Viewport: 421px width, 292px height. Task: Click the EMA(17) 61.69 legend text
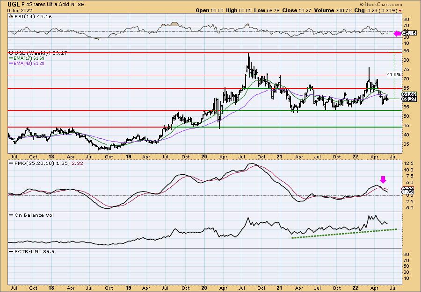pos(29,58)
